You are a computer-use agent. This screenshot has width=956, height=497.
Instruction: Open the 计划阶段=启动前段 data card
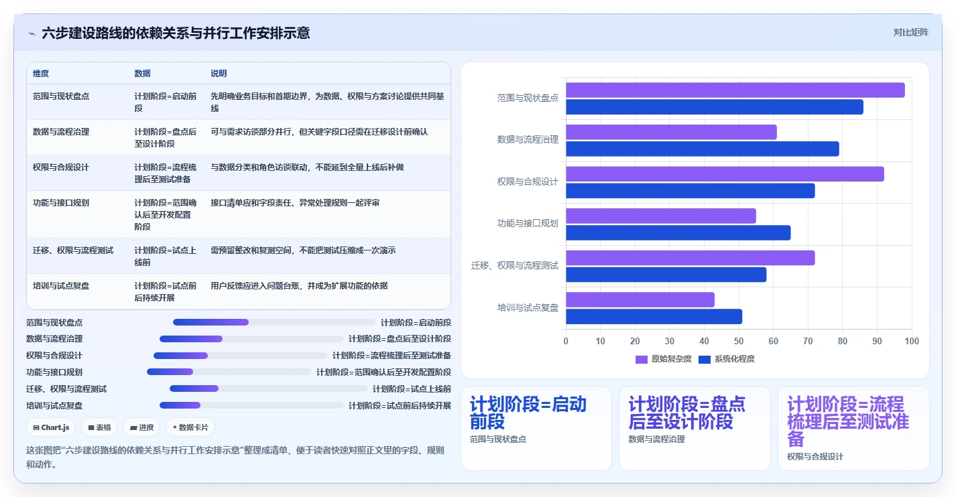point(536,428)
